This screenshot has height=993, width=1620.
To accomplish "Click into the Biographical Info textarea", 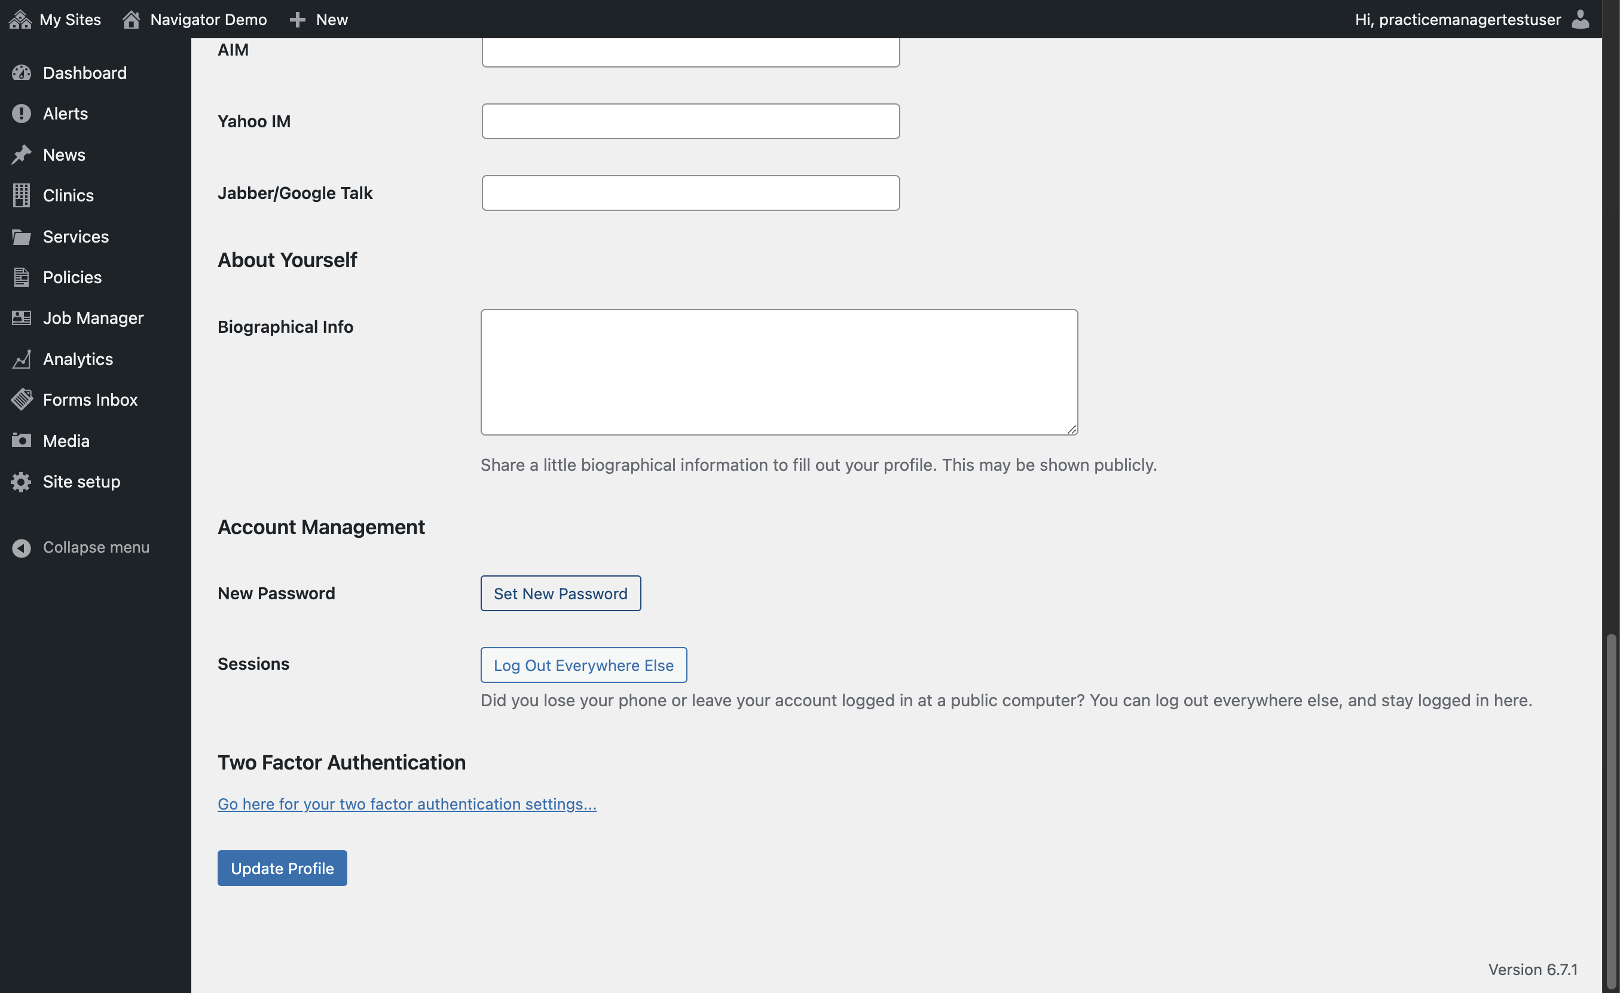I will click(x=779, y=372).
